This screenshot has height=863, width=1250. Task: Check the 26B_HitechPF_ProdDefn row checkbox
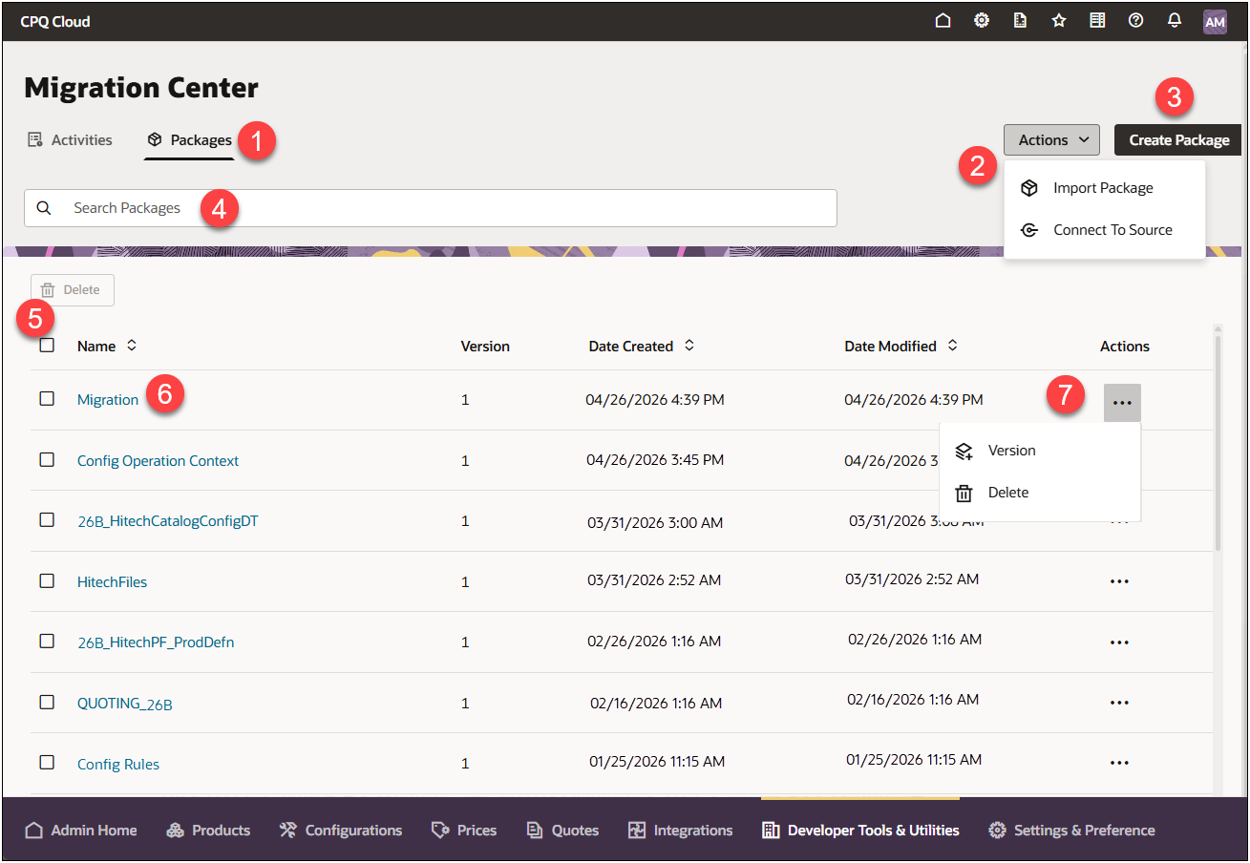point(47,641)
